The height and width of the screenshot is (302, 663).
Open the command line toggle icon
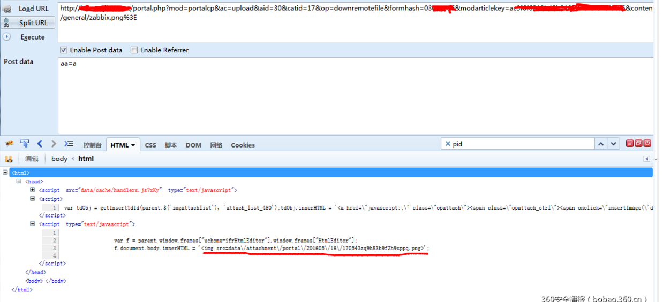(69, 144)
